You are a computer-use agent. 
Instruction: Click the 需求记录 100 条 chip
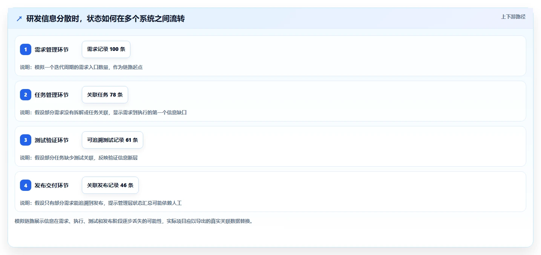point(106,49)
